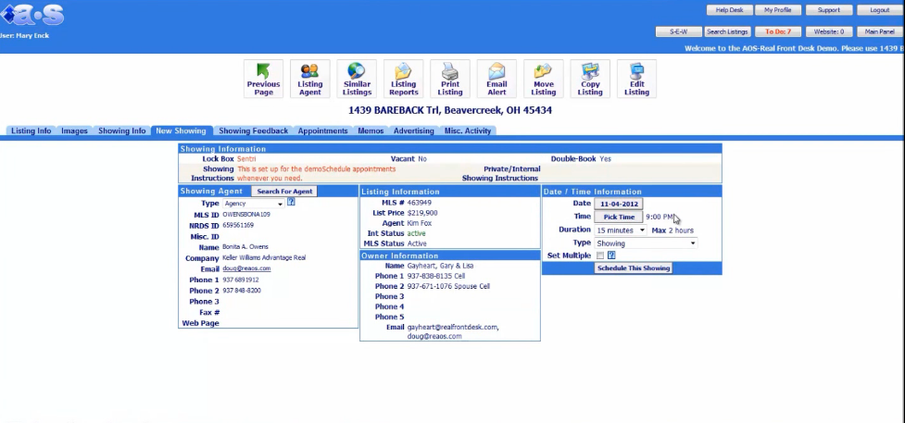Screen dimensions: 905x423
Task: Click the 9:00 PM time value
Action: (660, 217)
